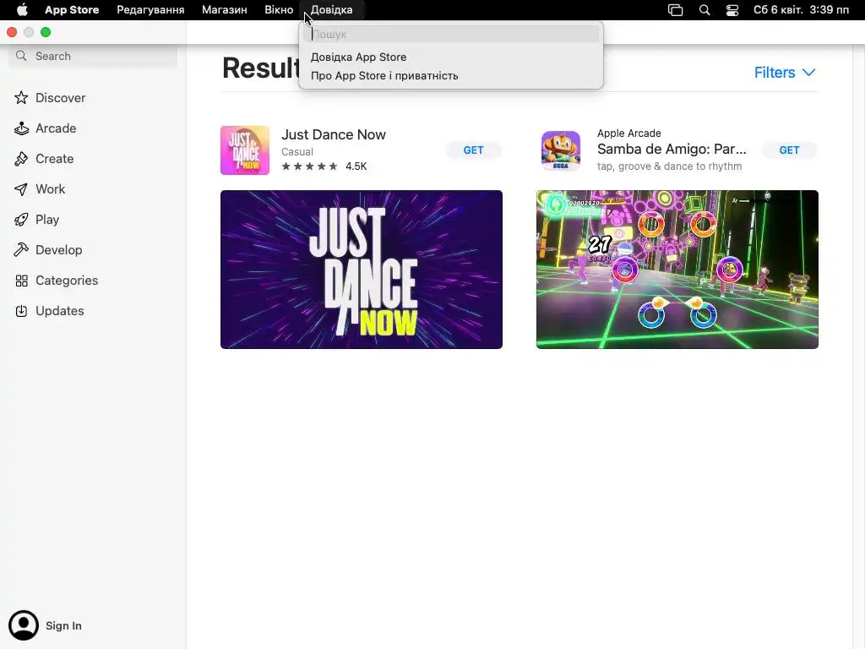Focus the help menu Пошук field
Screen dimensions: 865x649
click(x=451, y=34)
